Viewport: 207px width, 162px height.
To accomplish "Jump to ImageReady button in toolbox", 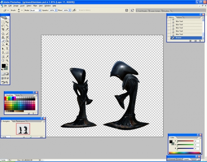I will point(5,82).
